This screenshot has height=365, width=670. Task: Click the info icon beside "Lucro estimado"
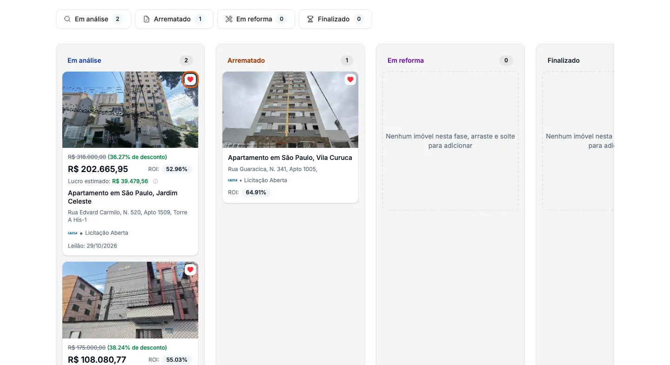click(x=155, y=181)
